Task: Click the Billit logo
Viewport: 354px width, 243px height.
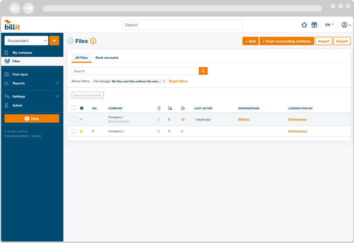Action: [x=12, y=25]
